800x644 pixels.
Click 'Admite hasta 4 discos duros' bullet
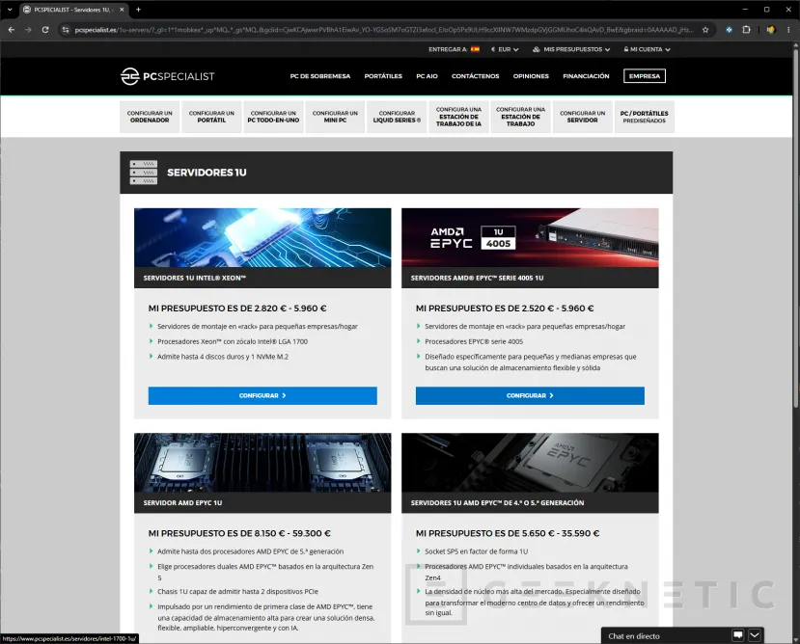(x=223, y=357)
